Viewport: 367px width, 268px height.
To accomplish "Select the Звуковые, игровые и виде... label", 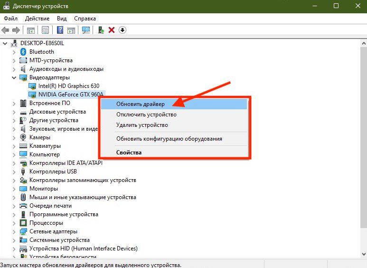I will tap(64, 129).
